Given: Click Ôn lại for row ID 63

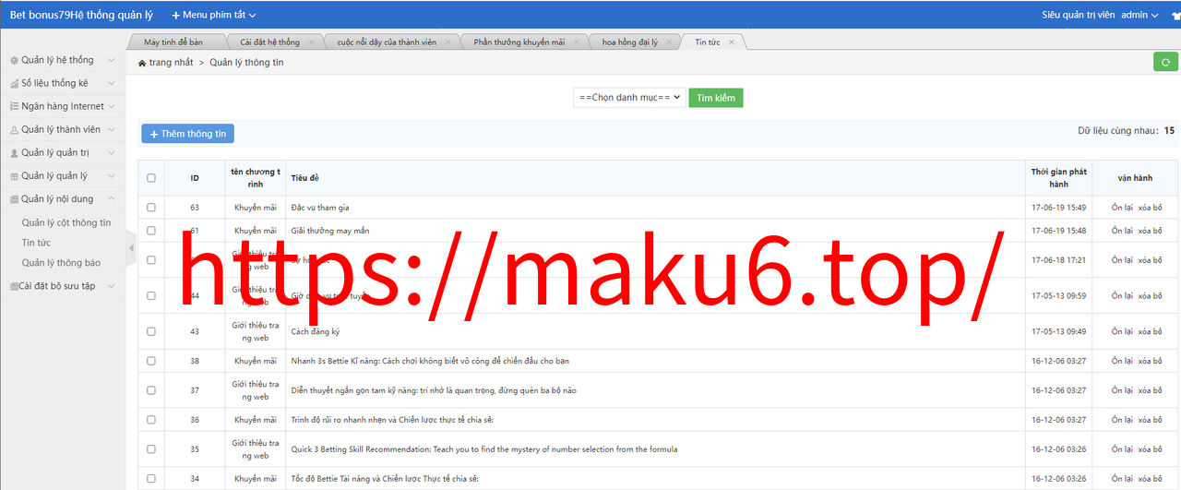Looking at the screenshot, I should (x=1122, y=208).
